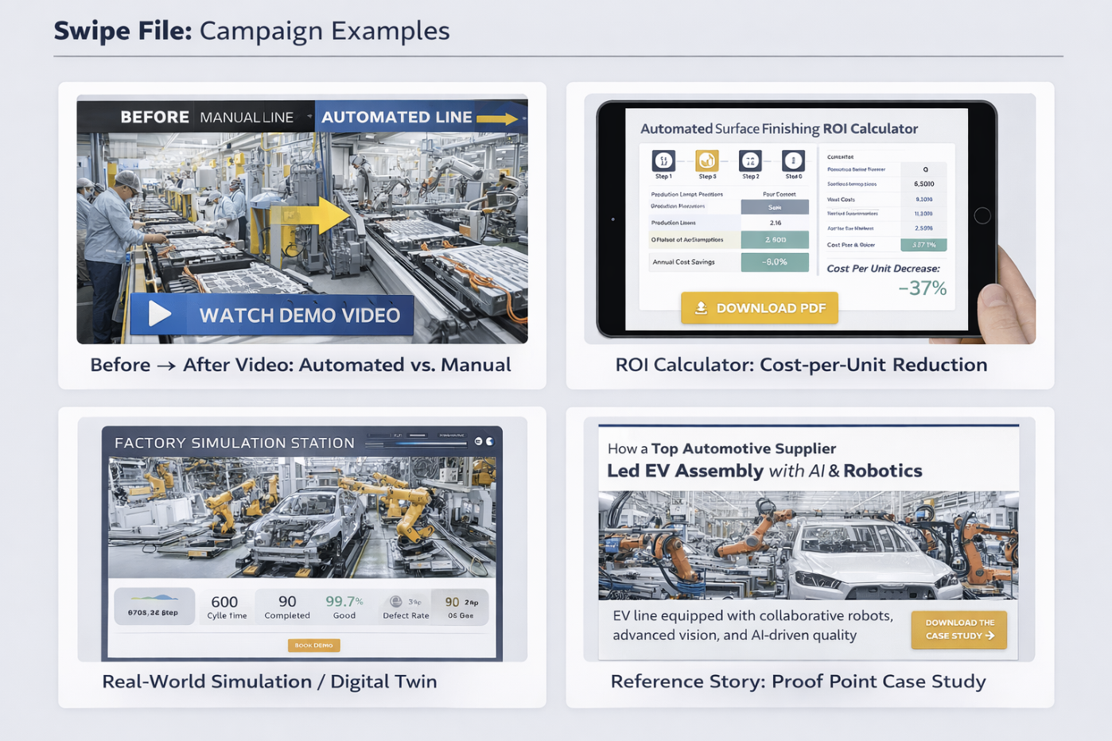Click the Book Demo button
The height and width of the screenshot is (741, 1112).
[x=313, y=645]
